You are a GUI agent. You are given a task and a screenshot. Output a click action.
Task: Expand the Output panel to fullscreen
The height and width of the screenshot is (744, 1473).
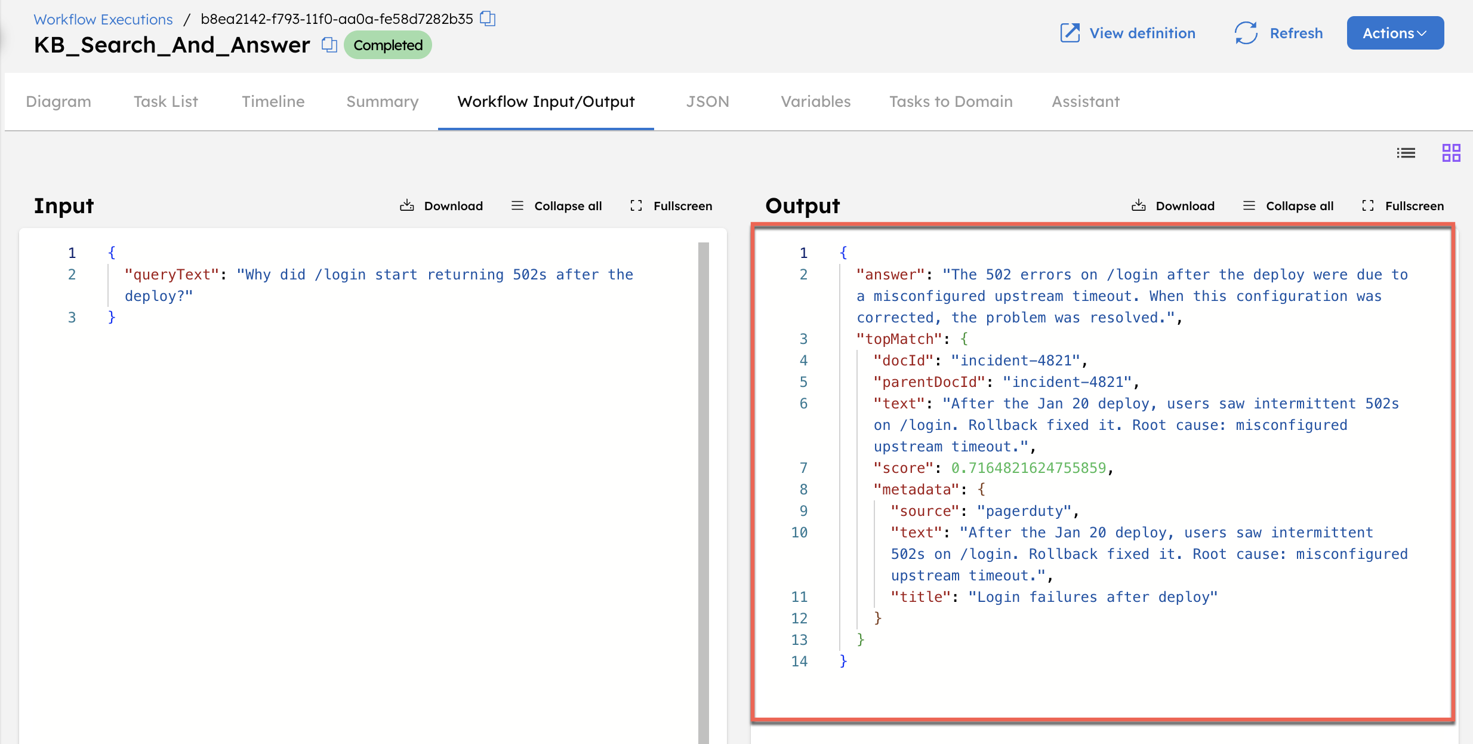pyautogui.click(x=1403, y=205)
